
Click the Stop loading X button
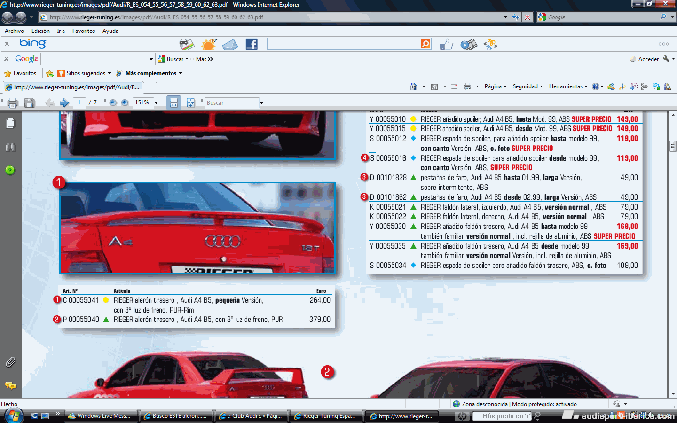pyautogui.click(x=527, y=17)
